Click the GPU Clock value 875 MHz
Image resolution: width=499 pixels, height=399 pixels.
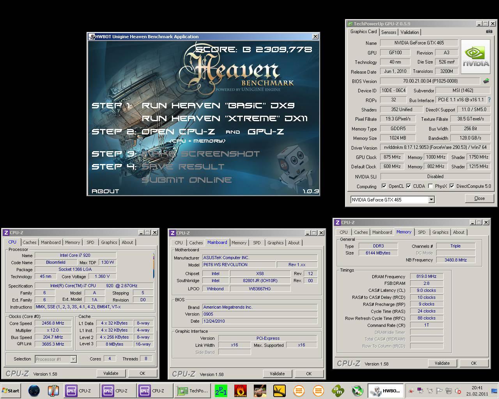pyautogui.click(x=392, y=157)
